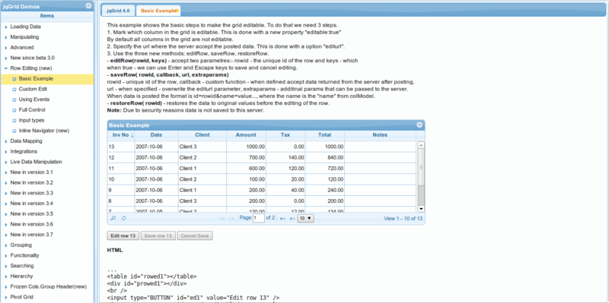The image size is (609, 303).
Task: Click the page number input field
Action: tap(259, 218)
